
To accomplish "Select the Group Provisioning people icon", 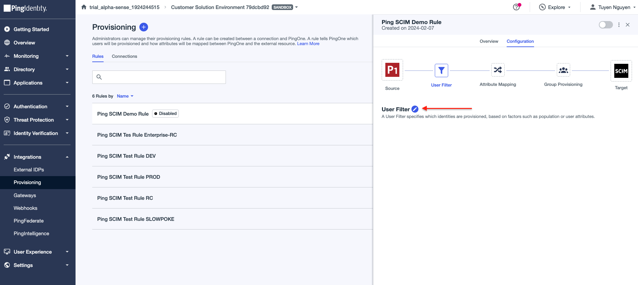I will 563,70.
